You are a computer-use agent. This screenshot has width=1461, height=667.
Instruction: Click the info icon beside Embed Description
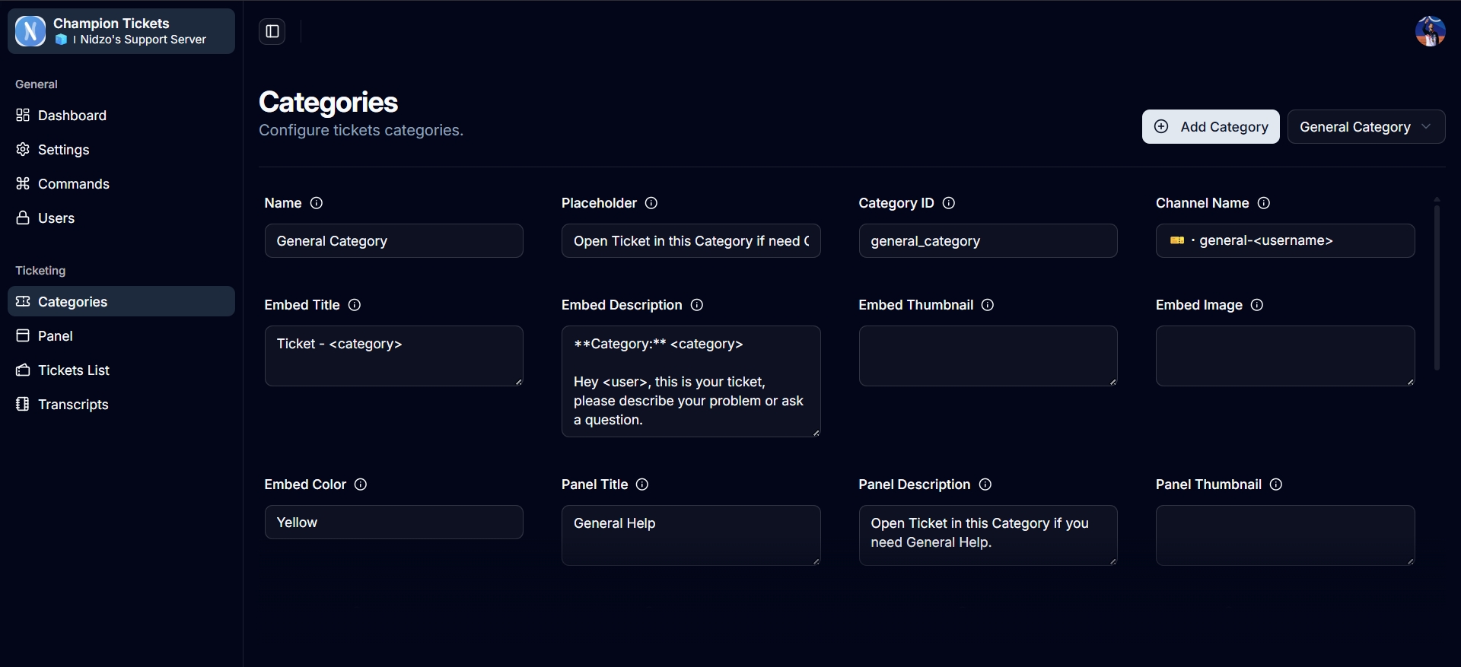(697, 305)
